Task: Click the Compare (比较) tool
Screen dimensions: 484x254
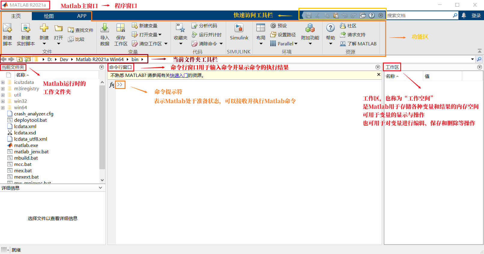Action: coord(76,39)
